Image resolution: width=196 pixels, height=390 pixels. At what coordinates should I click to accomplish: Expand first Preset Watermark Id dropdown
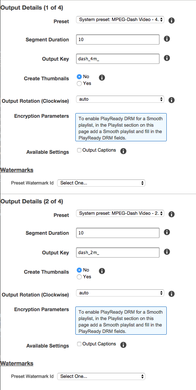(101, 183)
